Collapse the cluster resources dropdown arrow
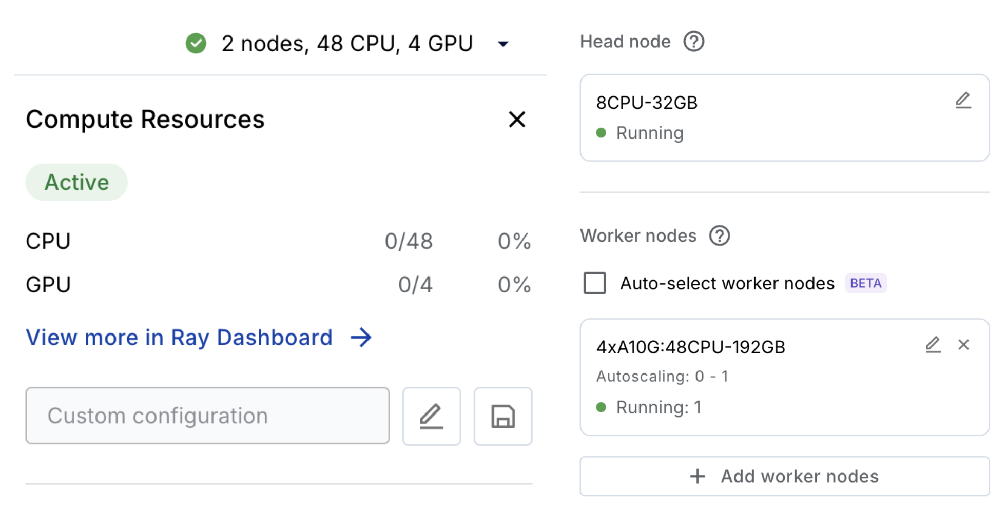This screenshot has width=1007, height=512. pos(502,44)
